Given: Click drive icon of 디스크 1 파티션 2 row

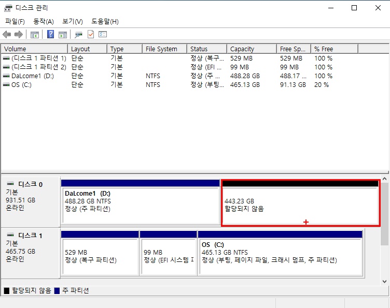Looking at the screenshot, I should [6, 67].
